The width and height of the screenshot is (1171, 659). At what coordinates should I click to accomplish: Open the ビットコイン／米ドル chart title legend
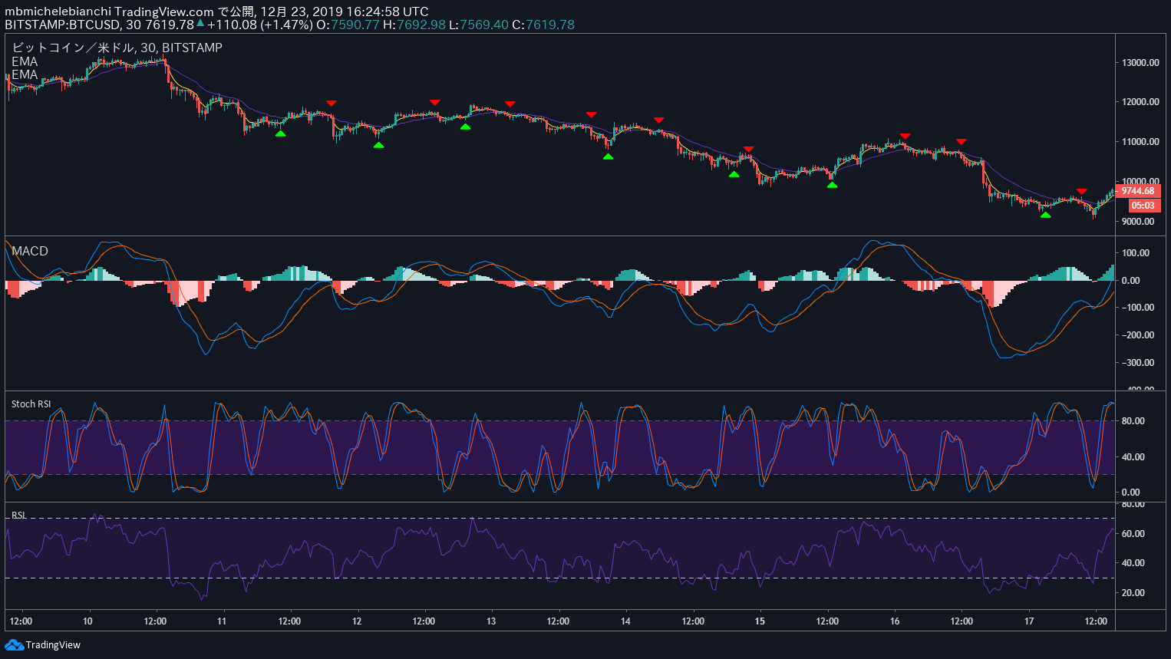coord(117,48)
